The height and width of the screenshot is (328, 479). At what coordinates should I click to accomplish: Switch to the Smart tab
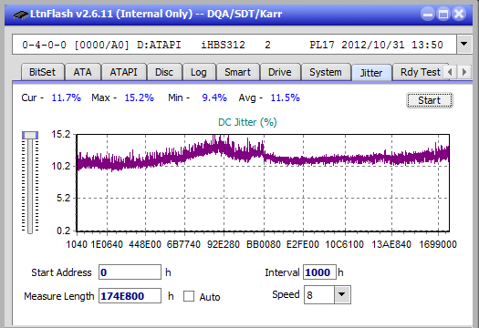[x=237, y=72]
